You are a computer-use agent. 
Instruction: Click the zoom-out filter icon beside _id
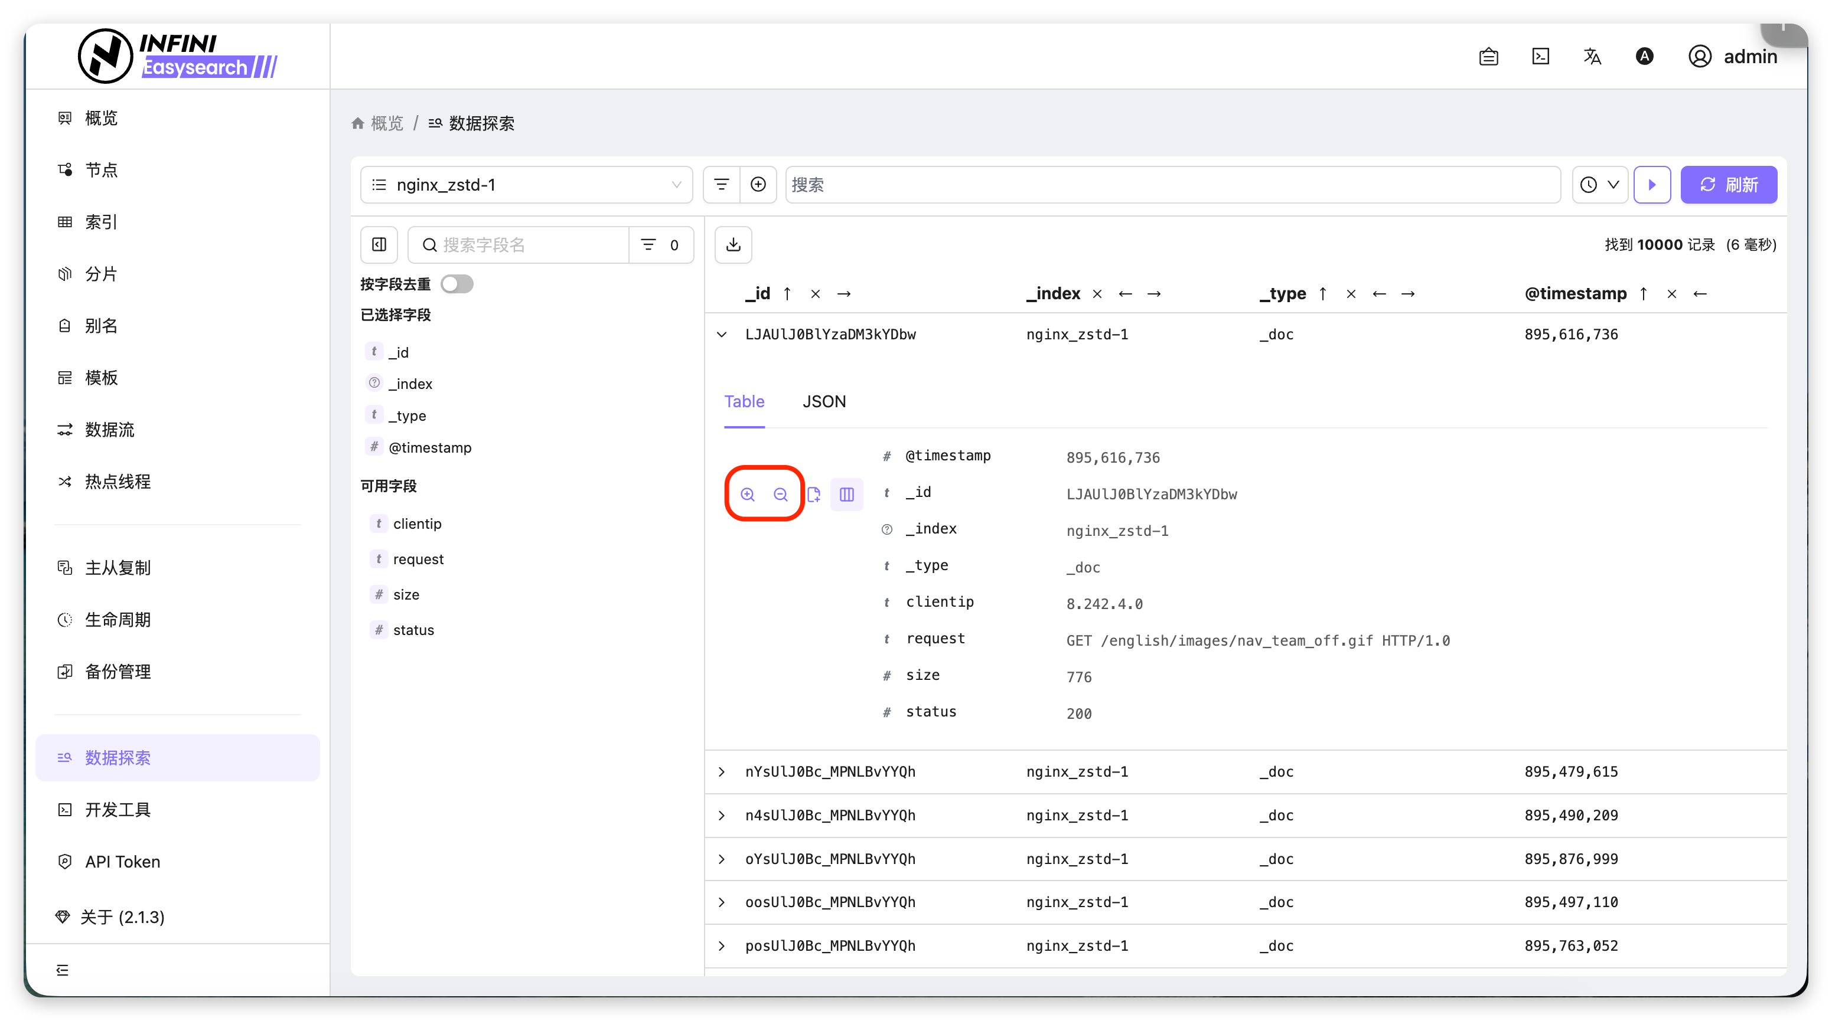coord(780,495)
